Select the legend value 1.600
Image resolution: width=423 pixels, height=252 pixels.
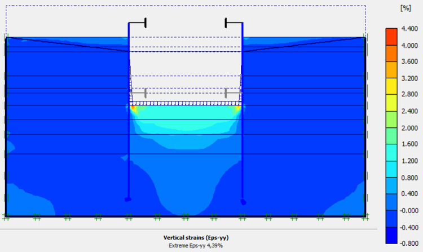point(409,144)
